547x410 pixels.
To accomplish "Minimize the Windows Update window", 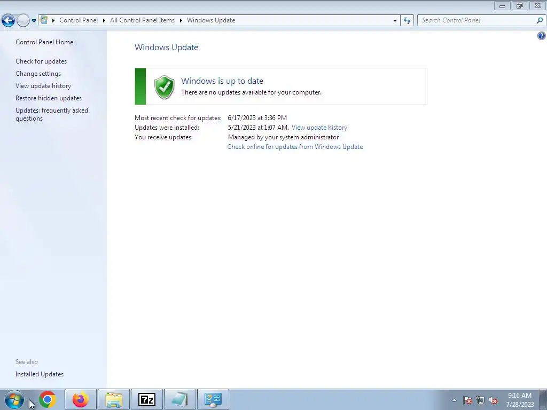I will (502, 5).
